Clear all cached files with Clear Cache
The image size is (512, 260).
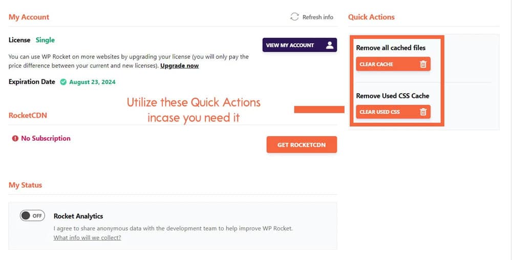coord(393,64)
